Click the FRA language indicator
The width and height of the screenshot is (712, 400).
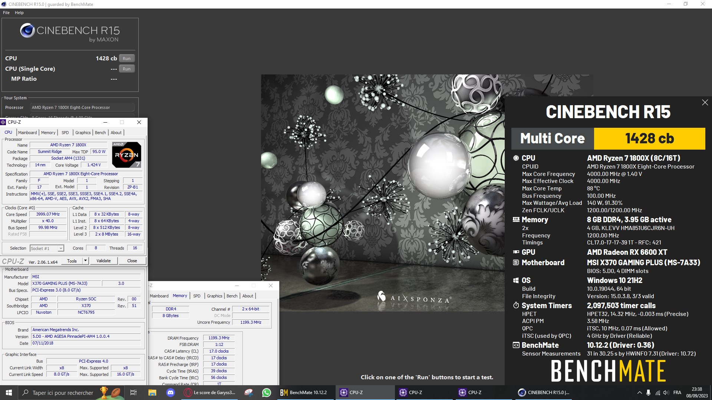pos(677,393)
